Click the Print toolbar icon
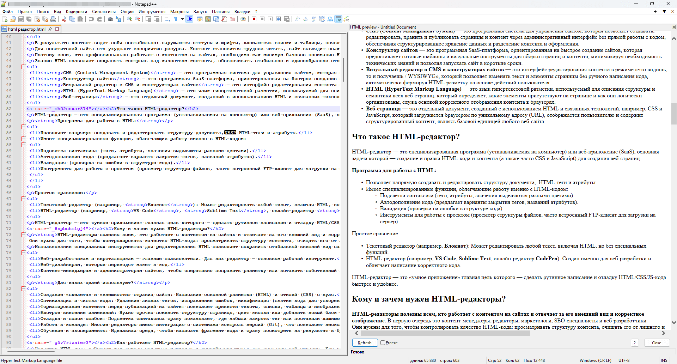The image size is (677, 364). pos(53,19)
